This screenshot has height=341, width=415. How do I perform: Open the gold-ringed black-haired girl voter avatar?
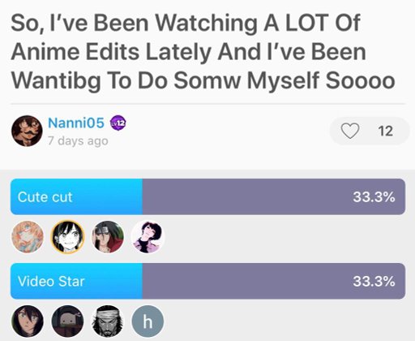(67, 237)
